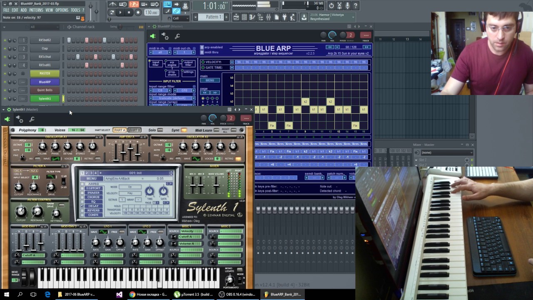The height and width of the screenshot is (300, 533).
Task: Click the Sylenth1 wrench settings icon
Action: pos(32,120)
